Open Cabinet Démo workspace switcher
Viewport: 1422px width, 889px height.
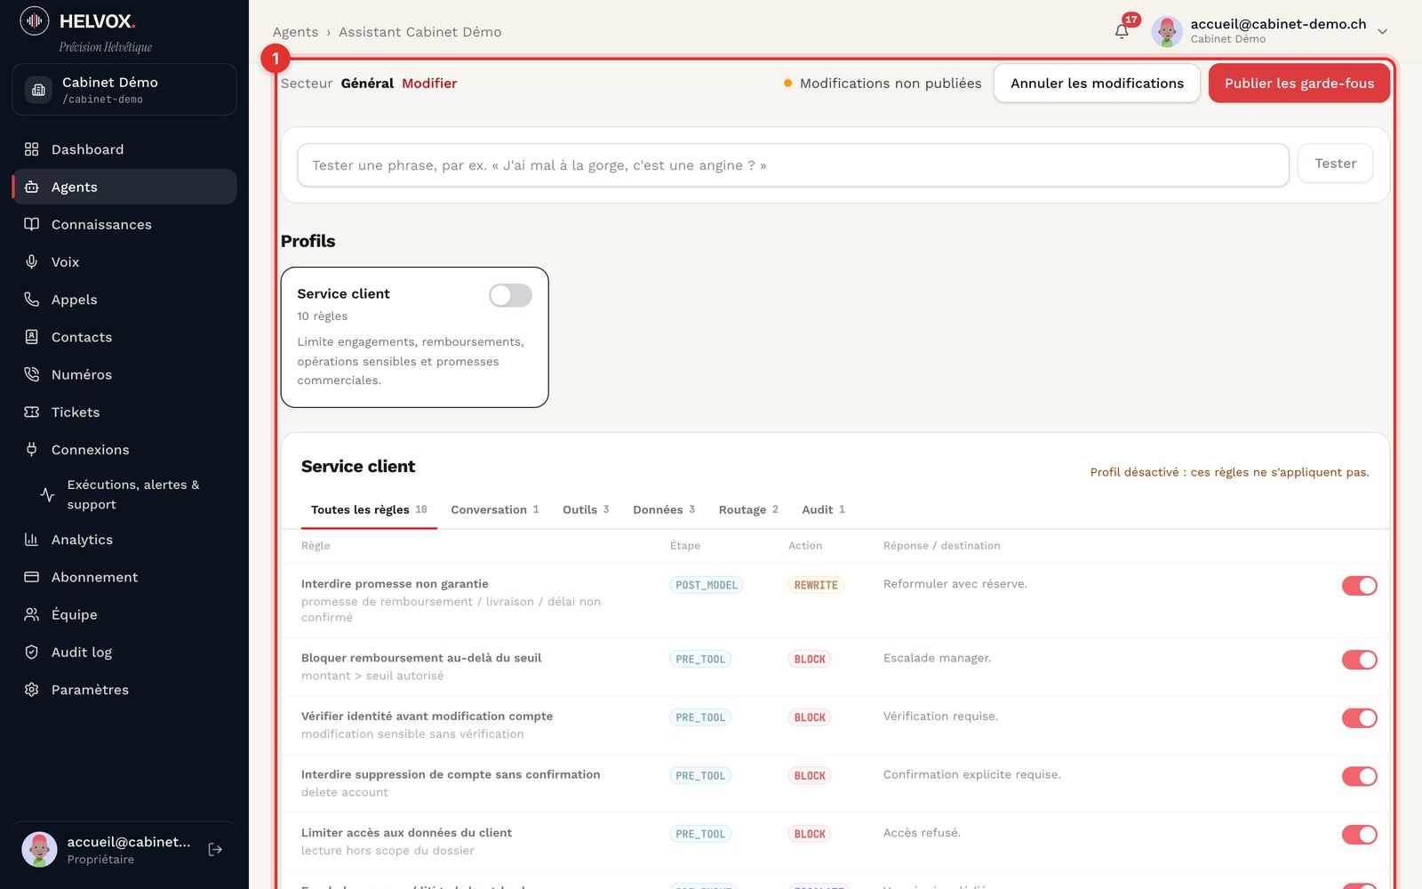coord(124,90)
